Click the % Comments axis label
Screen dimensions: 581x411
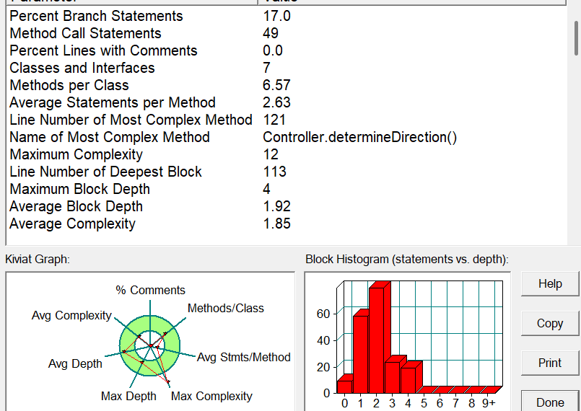click(150, 290)
